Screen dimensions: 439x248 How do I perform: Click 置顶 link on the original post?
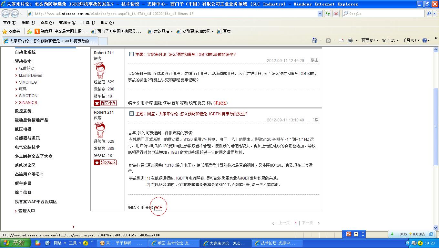coord(175,103)
